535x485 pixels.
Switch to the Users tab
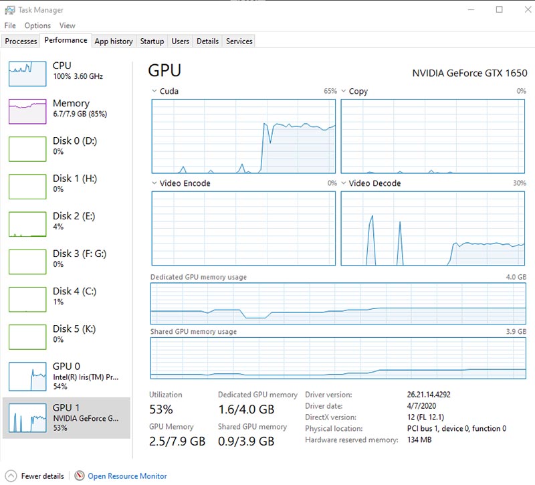[x=180, y=41]
